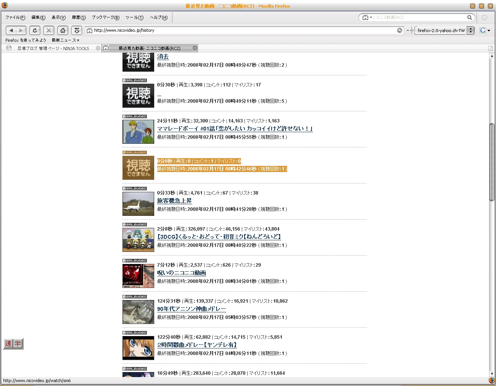Screen dimensions: 496x386
Task: Click the stop loading X button
Action: [49, 30]
